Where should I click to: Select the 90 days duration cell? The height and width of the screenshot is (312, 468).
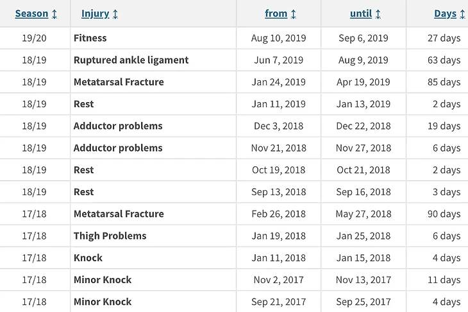[x=444, y=214]
